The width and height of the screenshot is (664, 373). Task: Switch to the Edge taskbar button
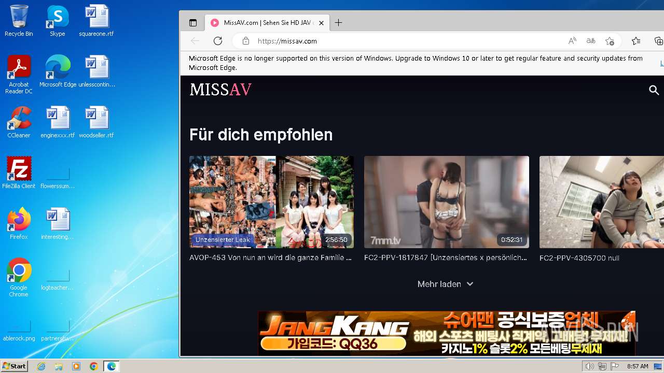pos(111,366)
